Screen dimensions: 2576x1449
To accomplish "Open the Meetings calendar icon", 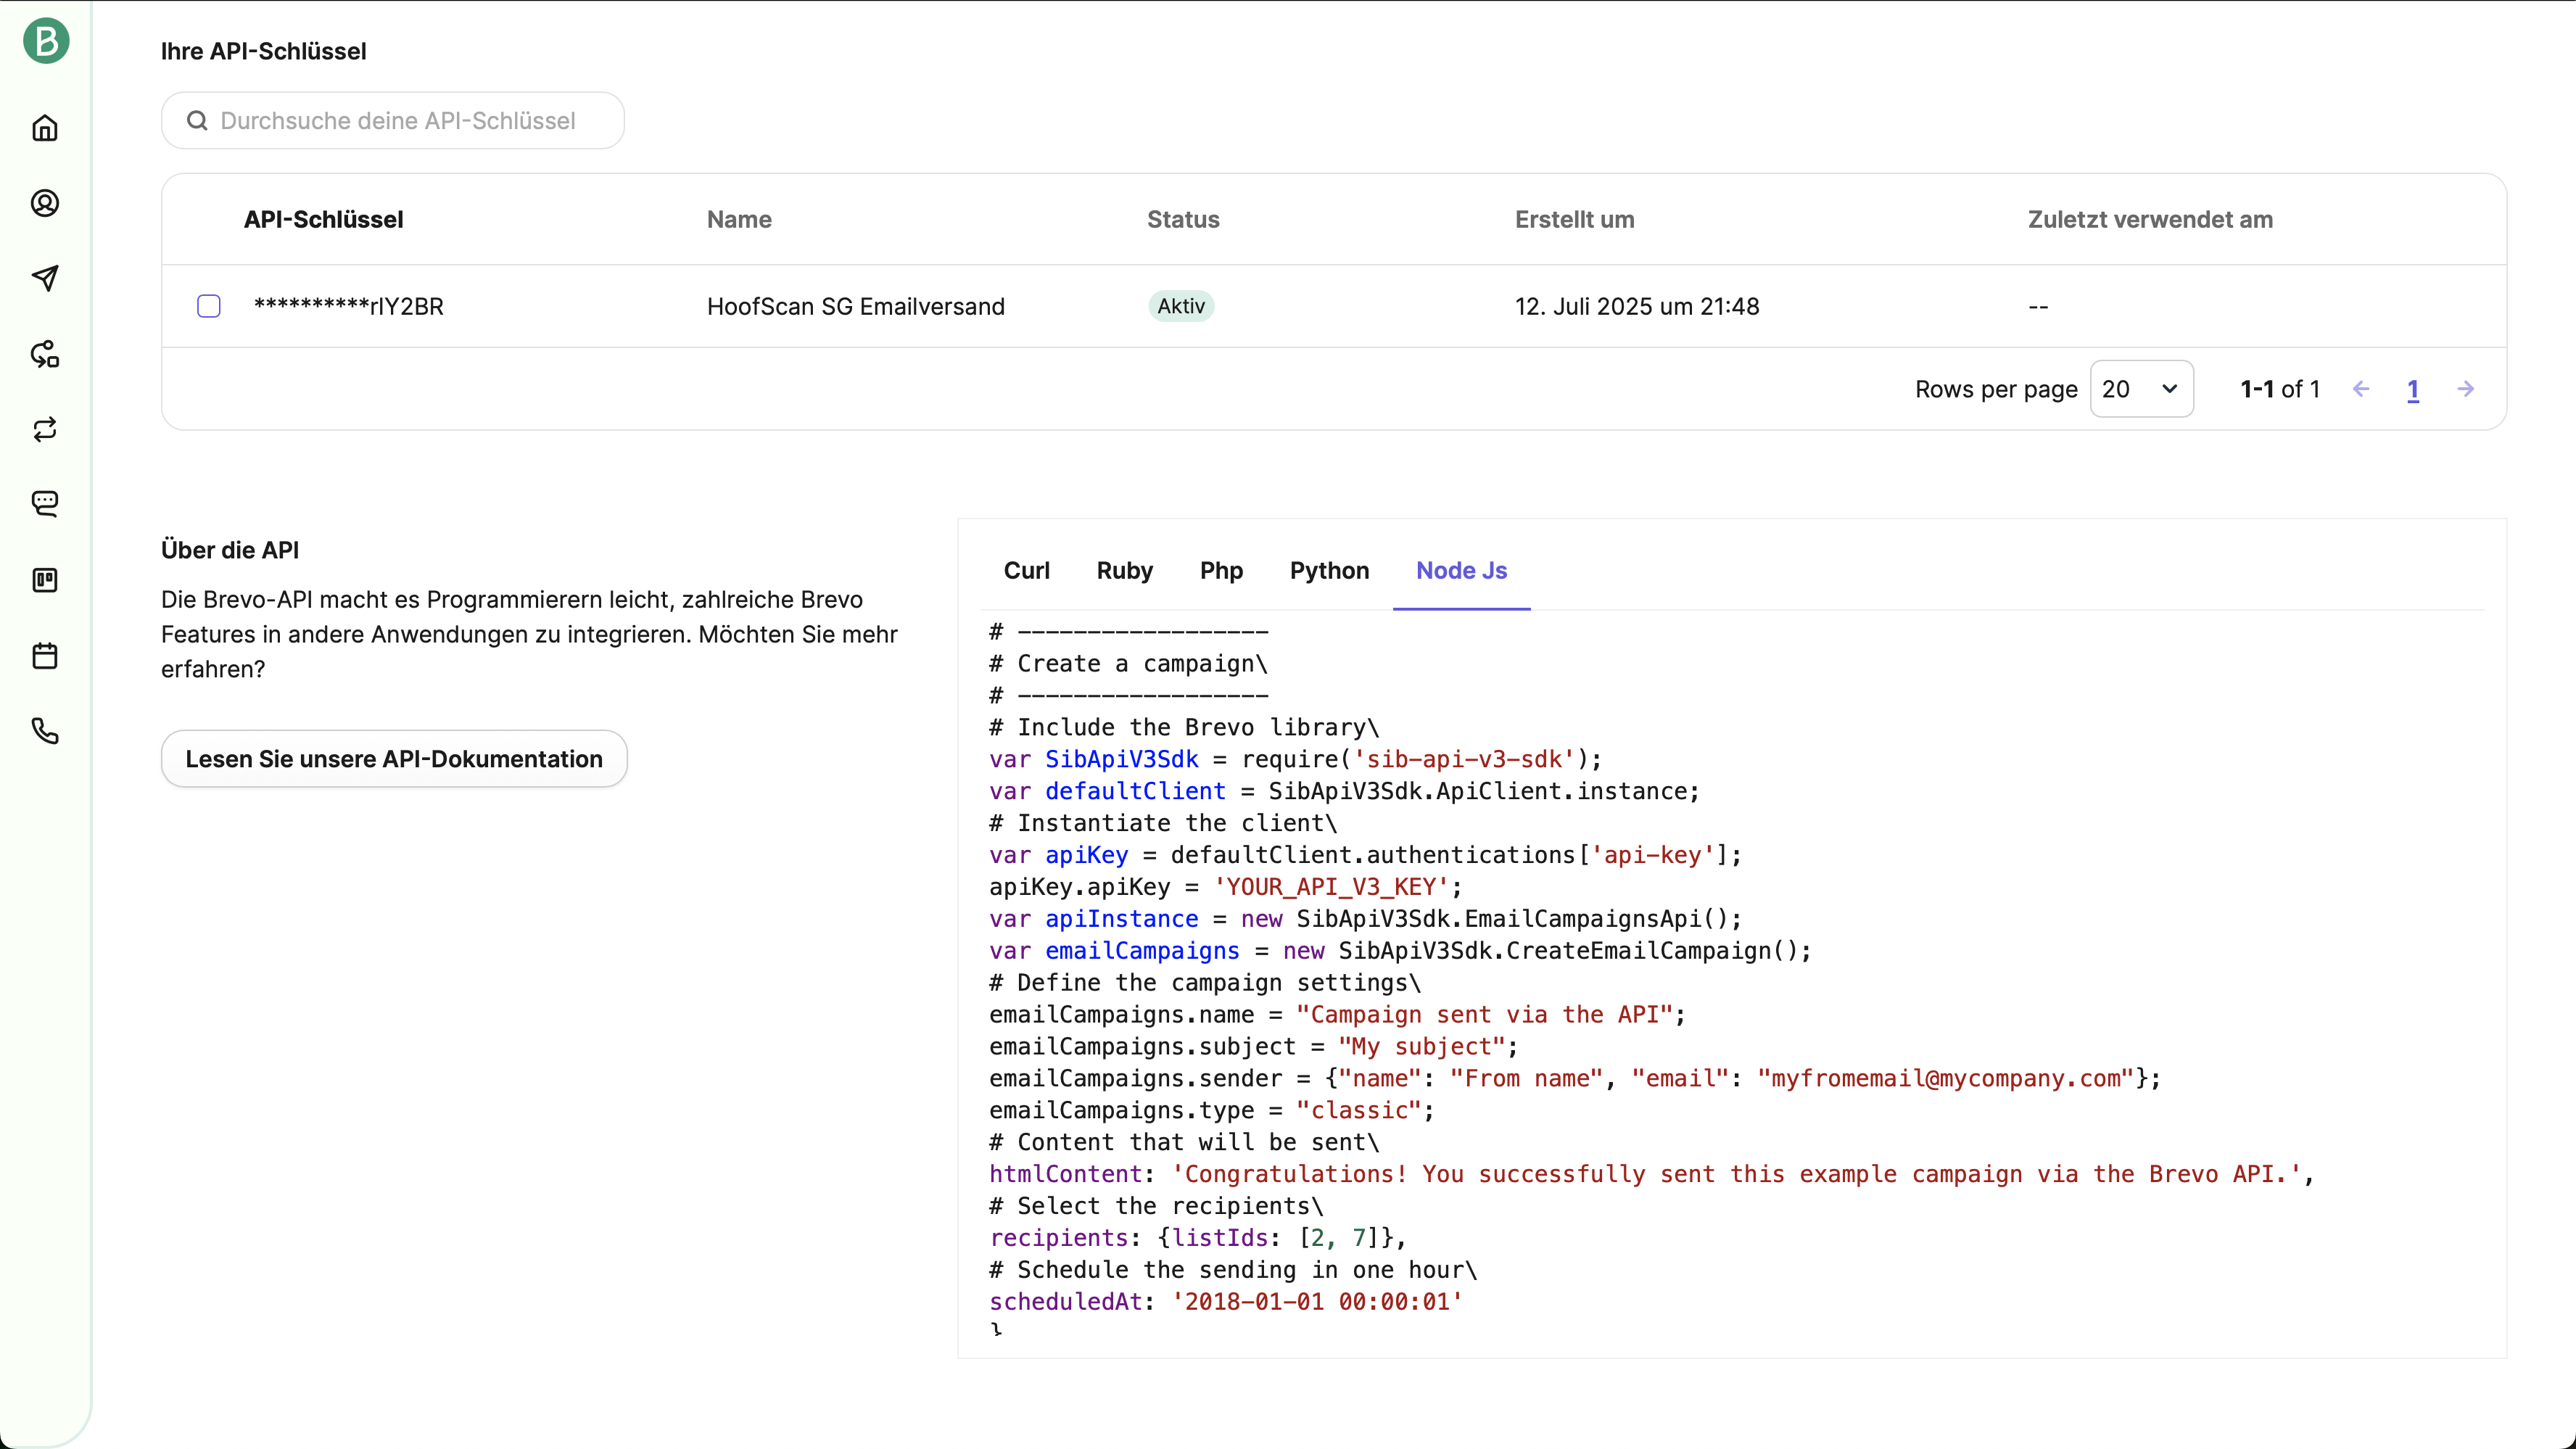I will click(45, 656).
